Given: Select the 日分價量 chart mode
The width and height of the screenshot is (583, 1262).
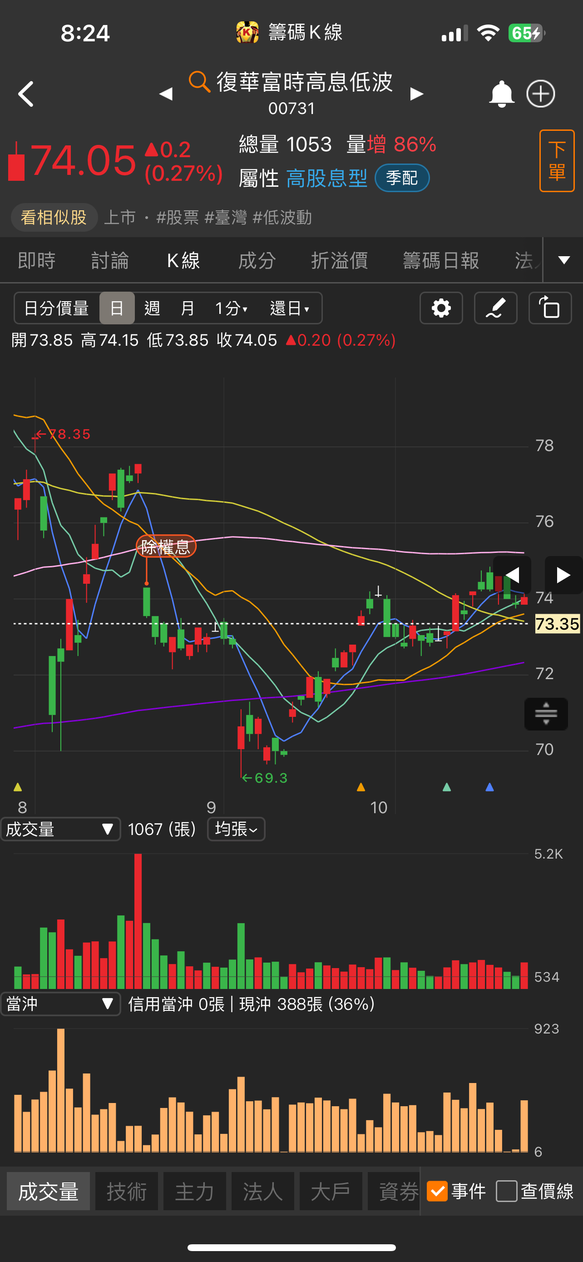Looking at the screenshot, I should coord(56,308).
